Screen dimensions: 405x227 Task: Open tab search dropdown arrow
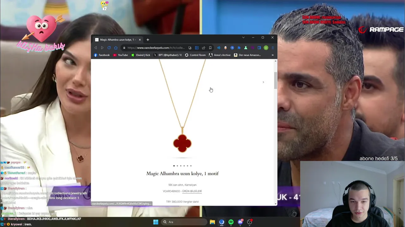tap(243, 38)
